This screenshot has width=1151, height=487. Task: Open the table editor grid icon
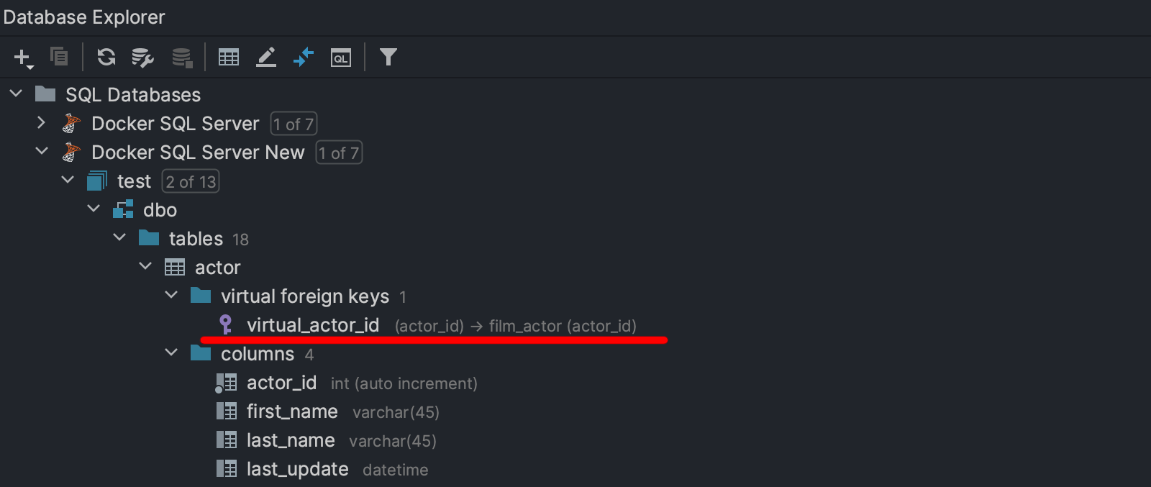(229, 57)
